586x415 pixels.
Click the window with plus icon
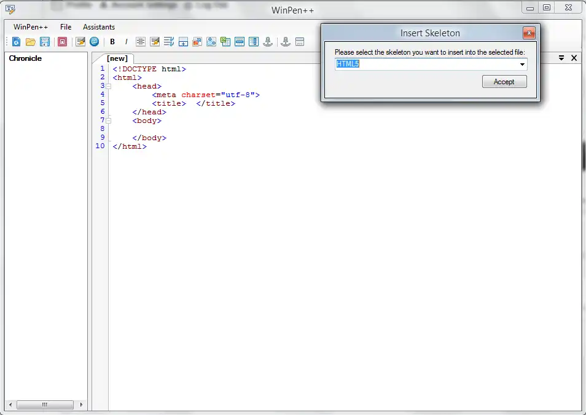pyautogui.click(x=183, y=42)
